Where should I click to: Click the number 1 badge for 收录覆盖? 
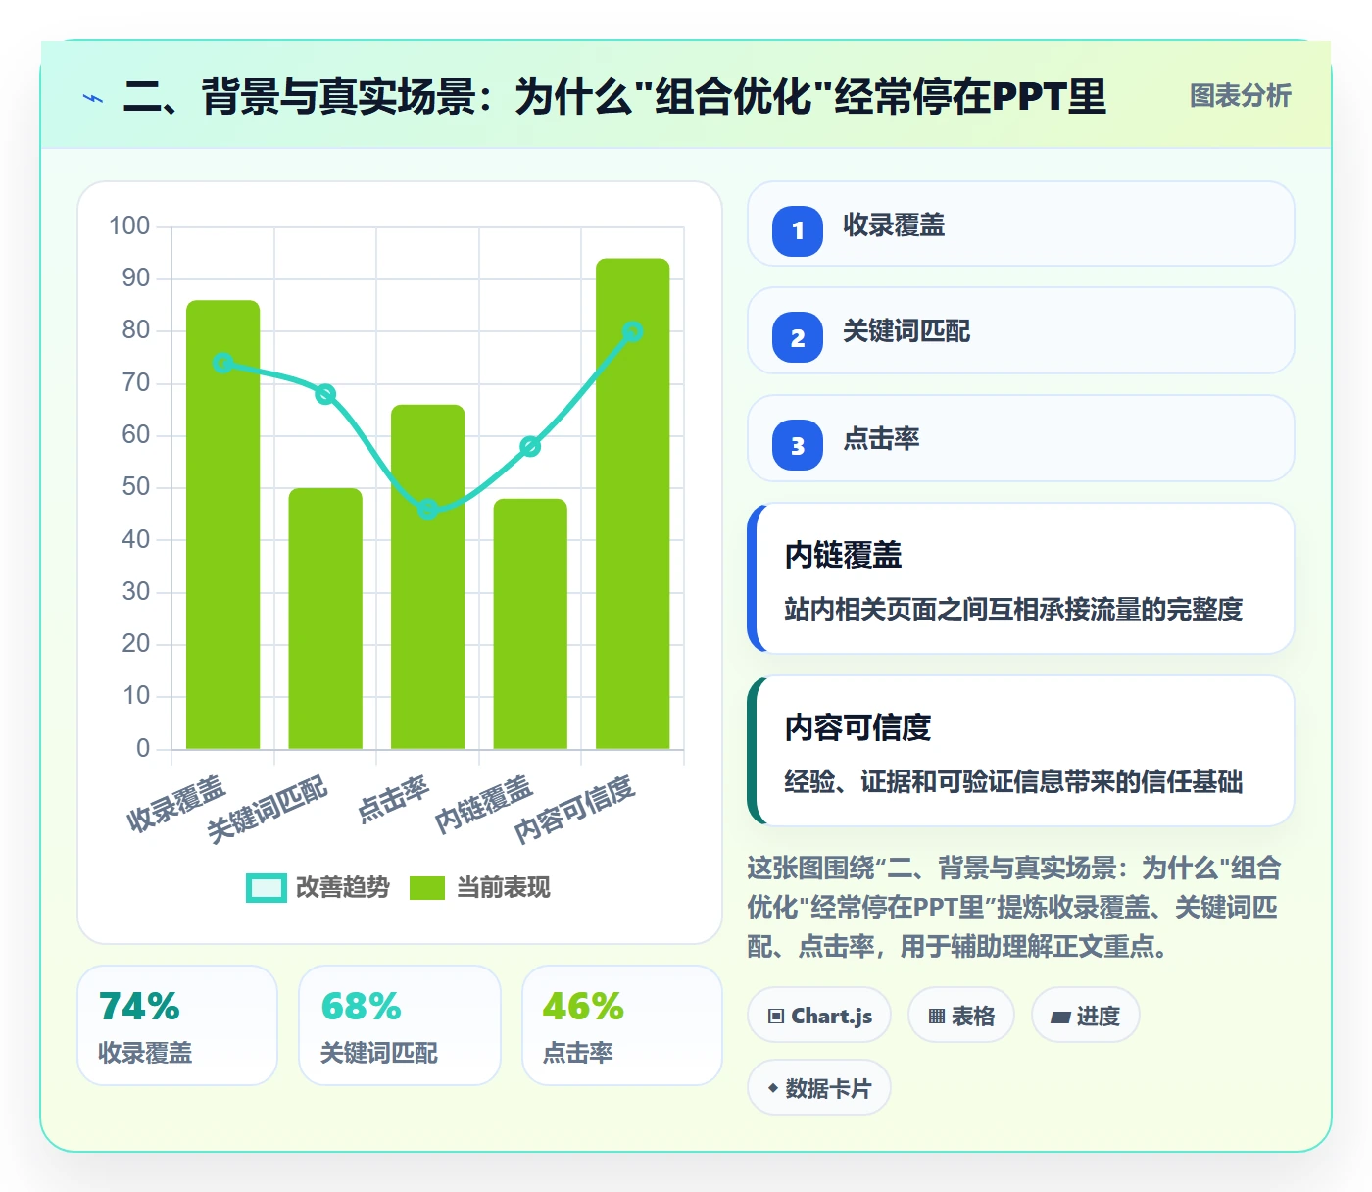798,230
